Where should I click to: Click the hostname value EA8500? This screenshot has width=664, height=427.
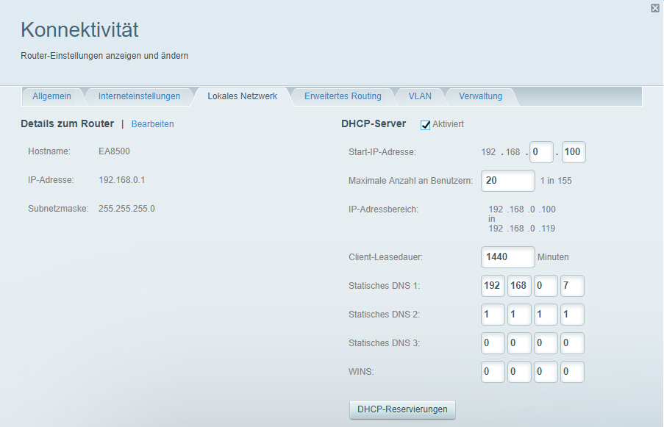click(x=114, y=151)
